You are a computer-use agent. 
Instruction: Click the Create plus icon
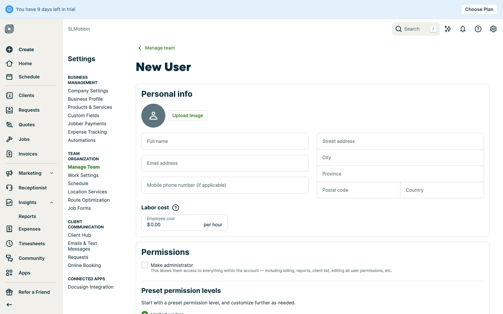click(9, 49)
